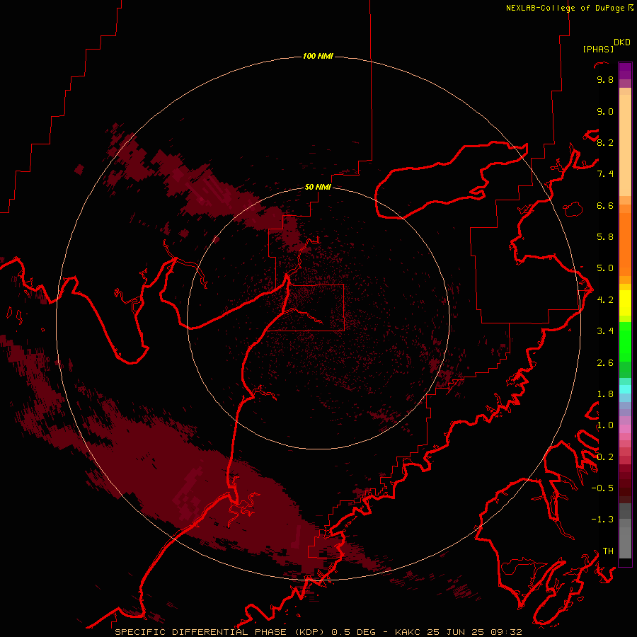Click the 100 NMI range ring label
Screen dimensions: 637x637
coord(318,56)
